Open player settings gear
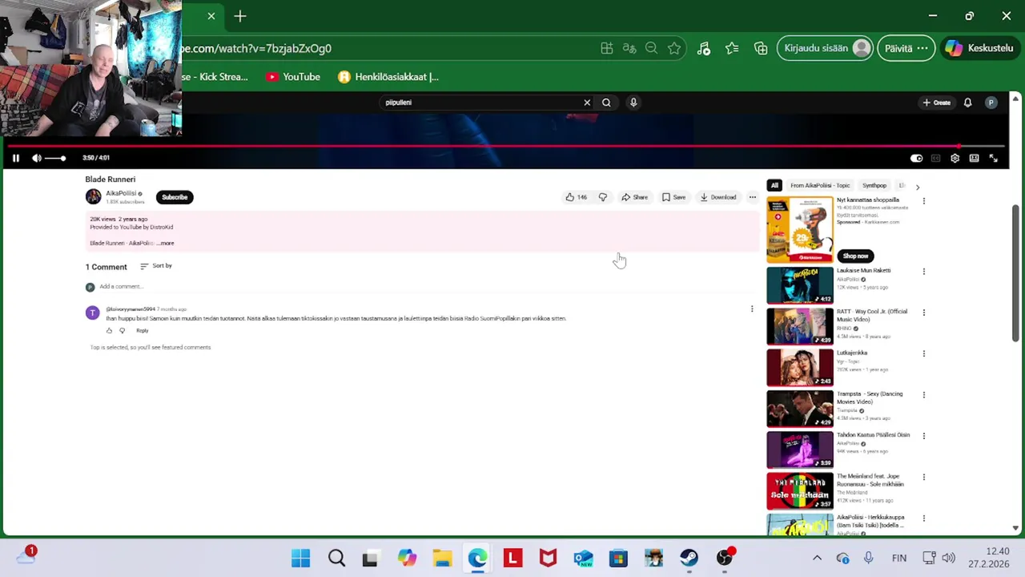1025x577 pixels. [x=955, y=158]
